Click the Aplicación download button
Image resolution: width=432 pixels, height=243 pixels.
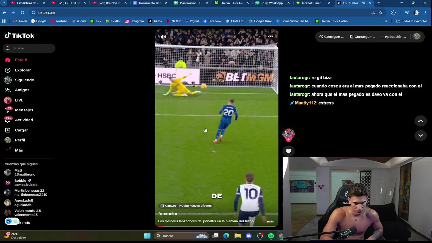[393, 37]
